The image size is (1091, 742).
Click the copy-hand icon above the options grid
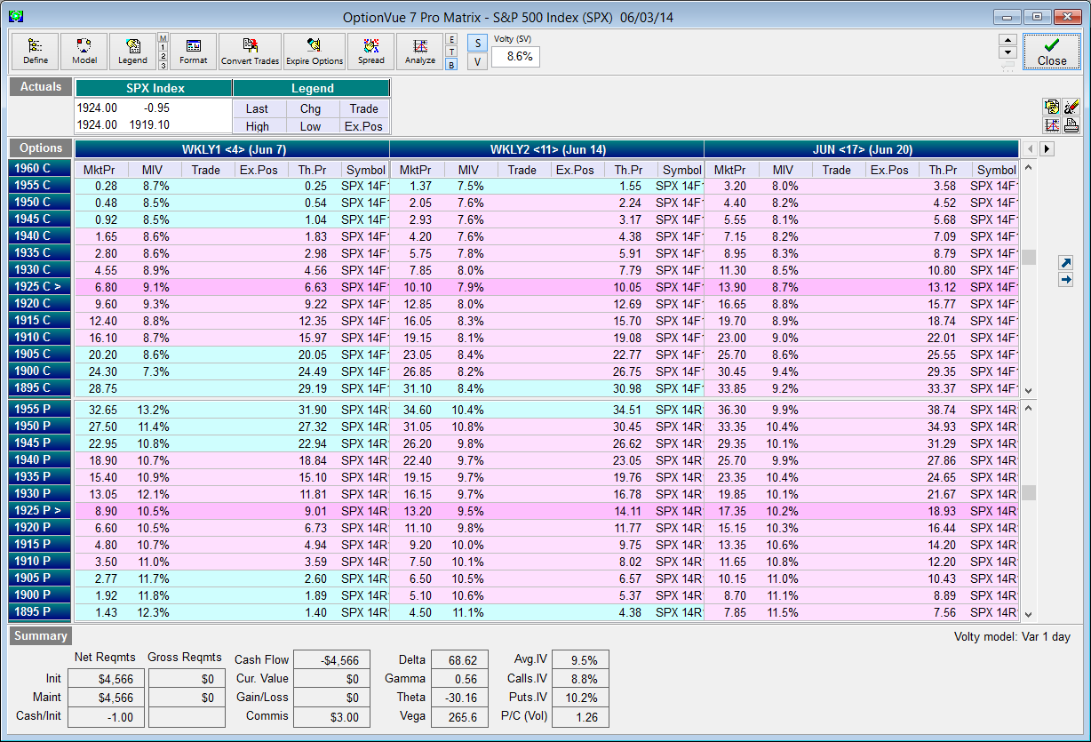pos(1053,107)
